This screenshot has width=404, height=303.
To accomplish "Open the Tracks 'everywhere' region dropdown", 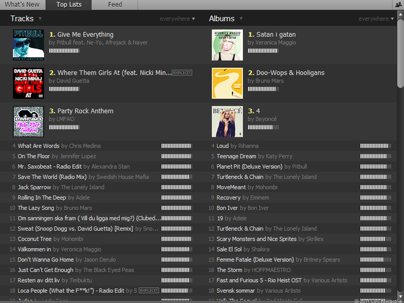I will pos(177,19).
